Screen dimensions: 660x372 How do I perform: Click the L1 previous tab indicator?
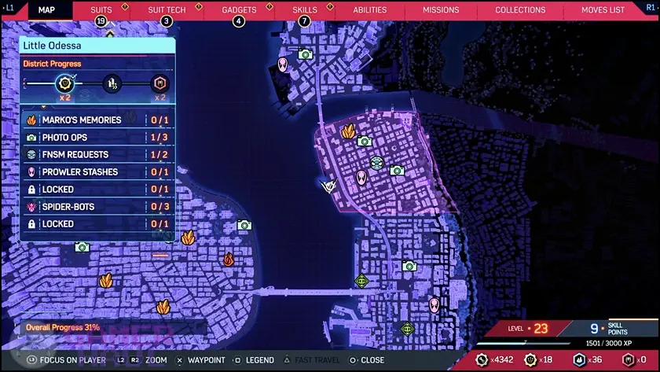tap(9, 8)
